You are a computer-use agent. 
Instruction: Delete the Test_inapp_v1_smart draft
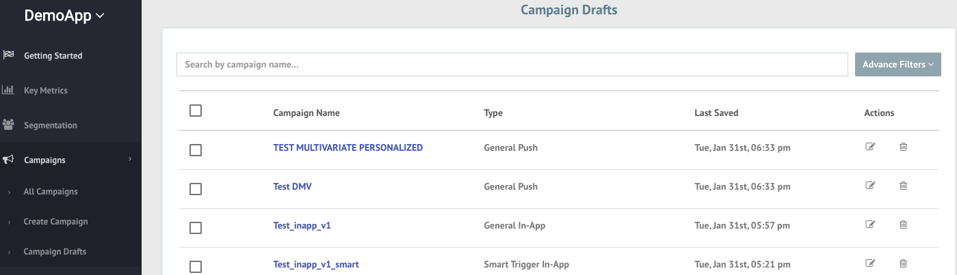pyautogui.click(x=903, y=263)
